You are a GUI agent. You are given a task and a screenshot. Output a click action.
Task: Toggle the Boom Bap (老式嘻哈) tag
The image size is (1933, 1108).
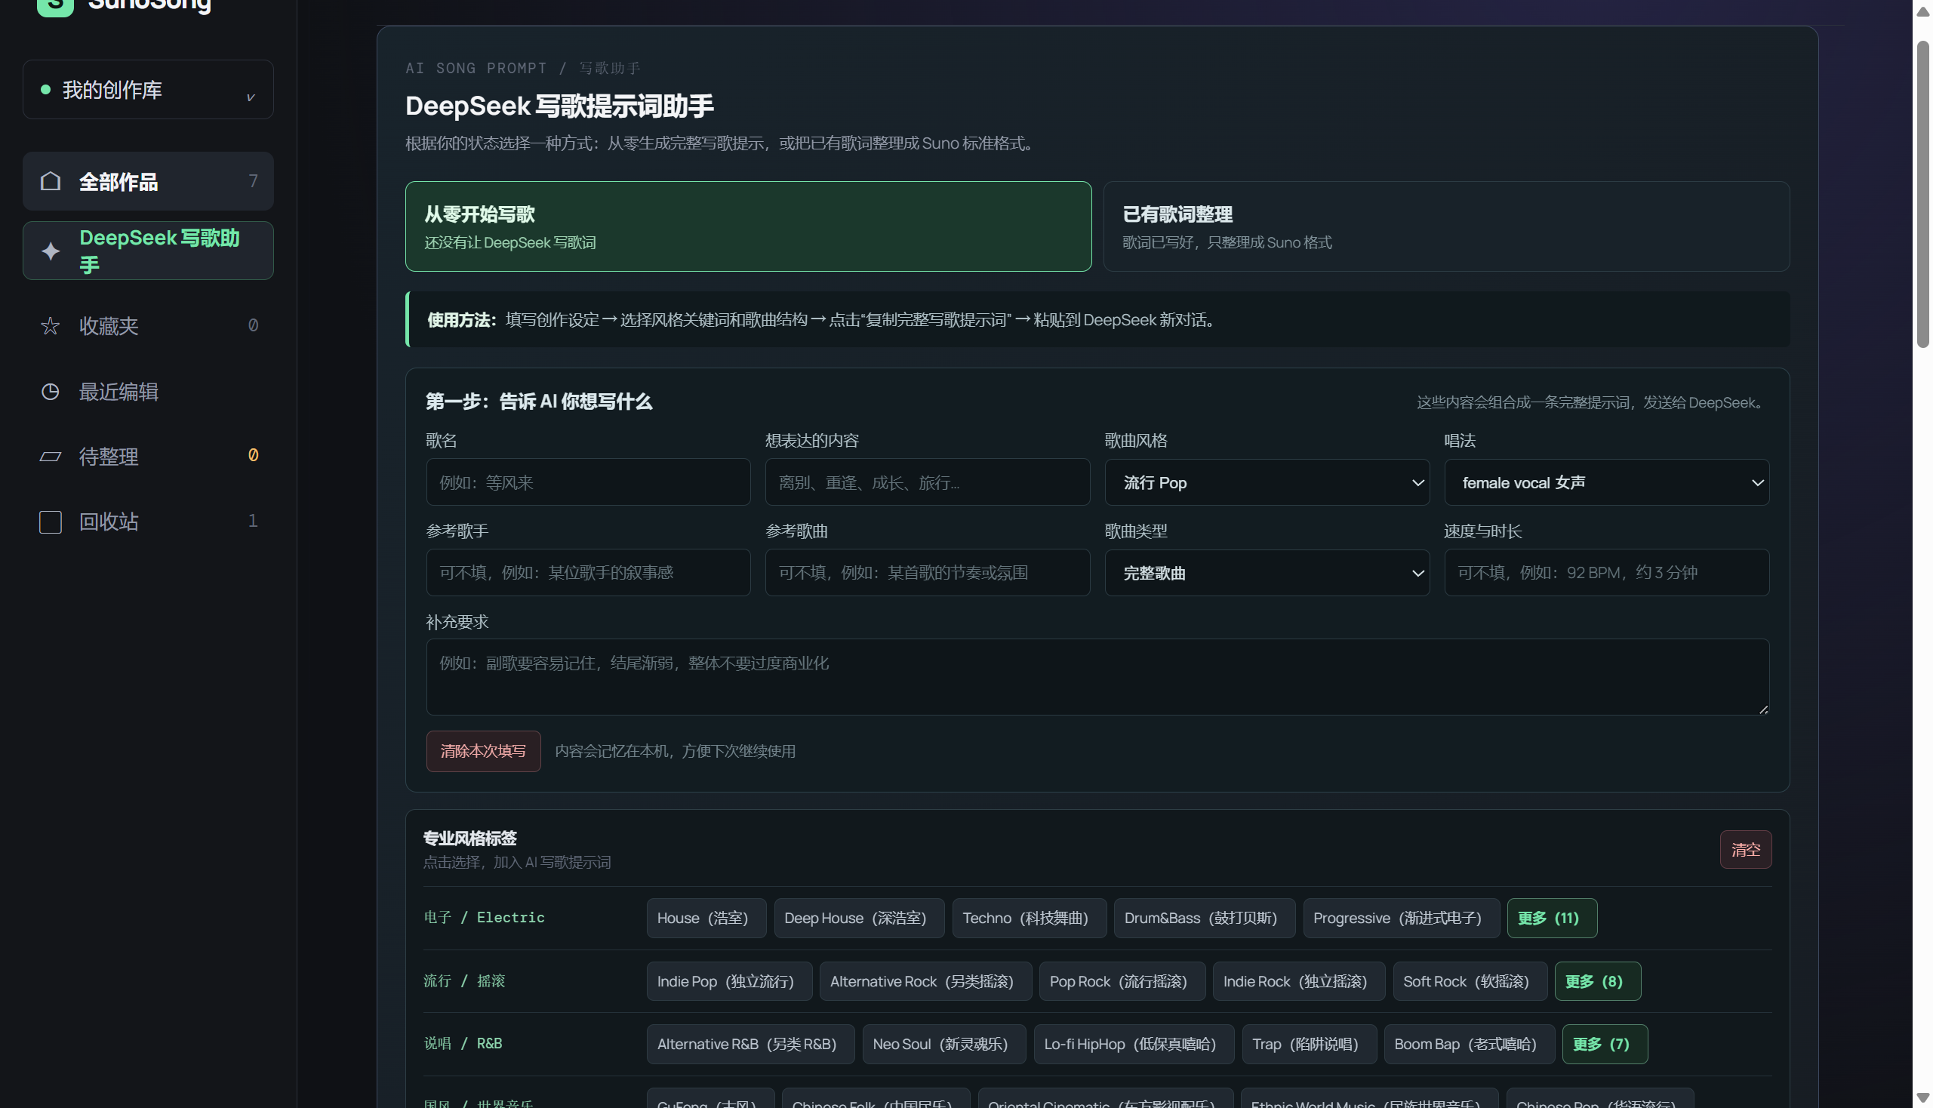pos(1471,1044)
